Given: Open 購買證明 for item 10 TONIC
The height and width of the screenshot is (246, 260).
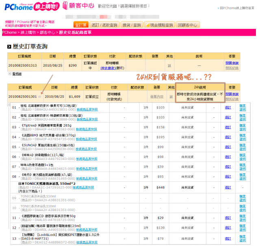Looking at the screenshot, I should [x=243, y=208].
